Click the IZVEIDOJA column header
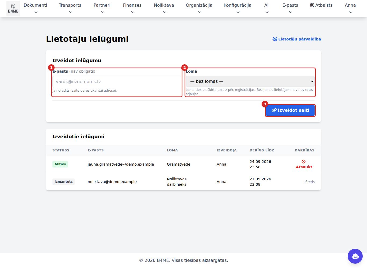Viewport: 367px width, 268px height. pos(227,150)
